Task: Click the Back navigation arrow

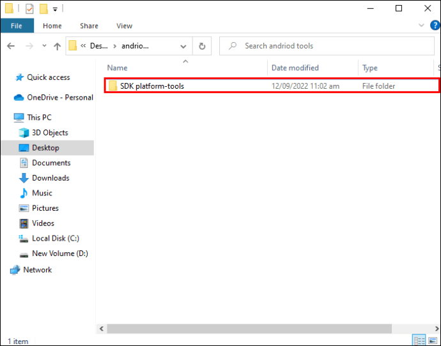Action: 11,46
